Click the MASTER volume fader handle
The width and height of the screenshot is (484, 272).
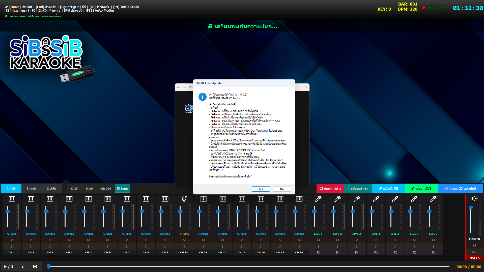[471, 207]
